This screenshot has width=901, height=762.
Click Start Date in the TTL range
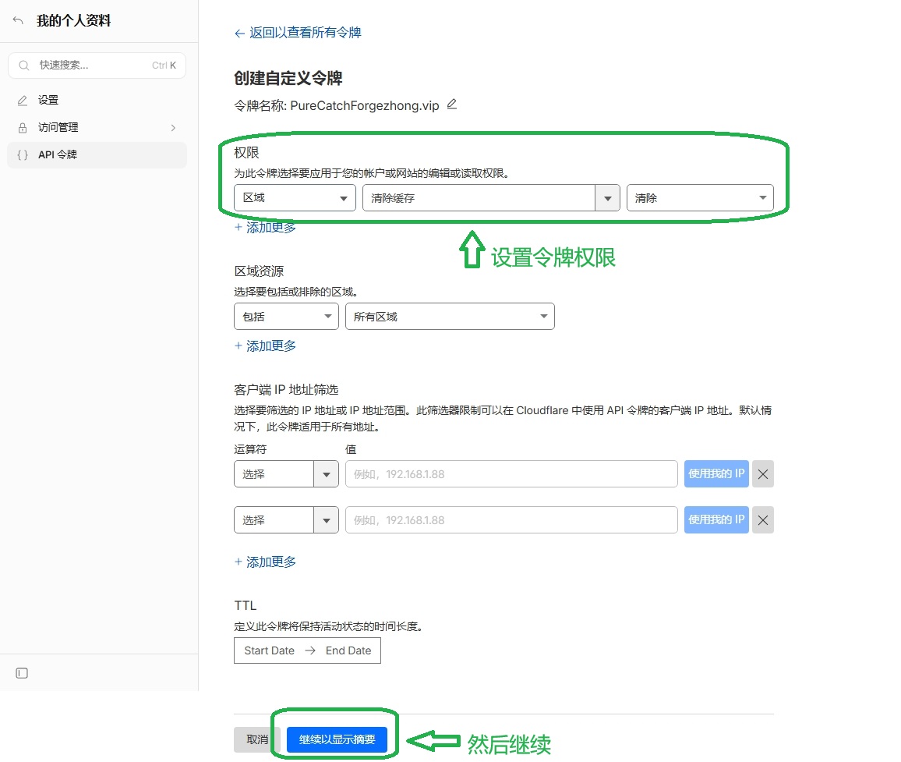point(269,650)
